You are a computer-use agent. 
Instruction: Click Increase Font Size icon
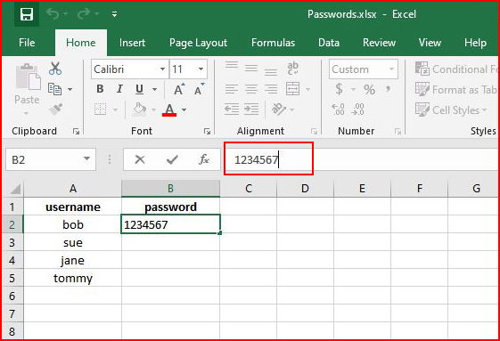[x=179, y=89]
